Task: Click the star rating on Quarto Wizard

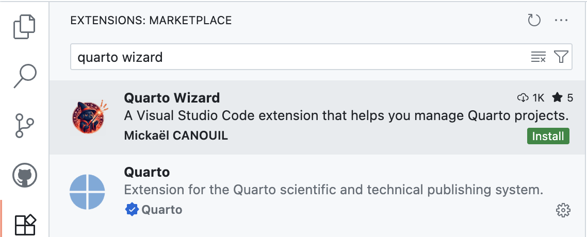Action: [x=563, y=97]
